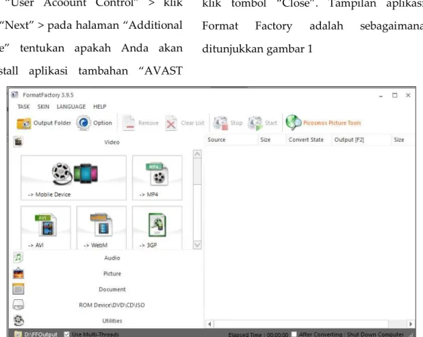Select the AVI conversion tile
Viewport: 423px width, 337px height.
point(46,227)
